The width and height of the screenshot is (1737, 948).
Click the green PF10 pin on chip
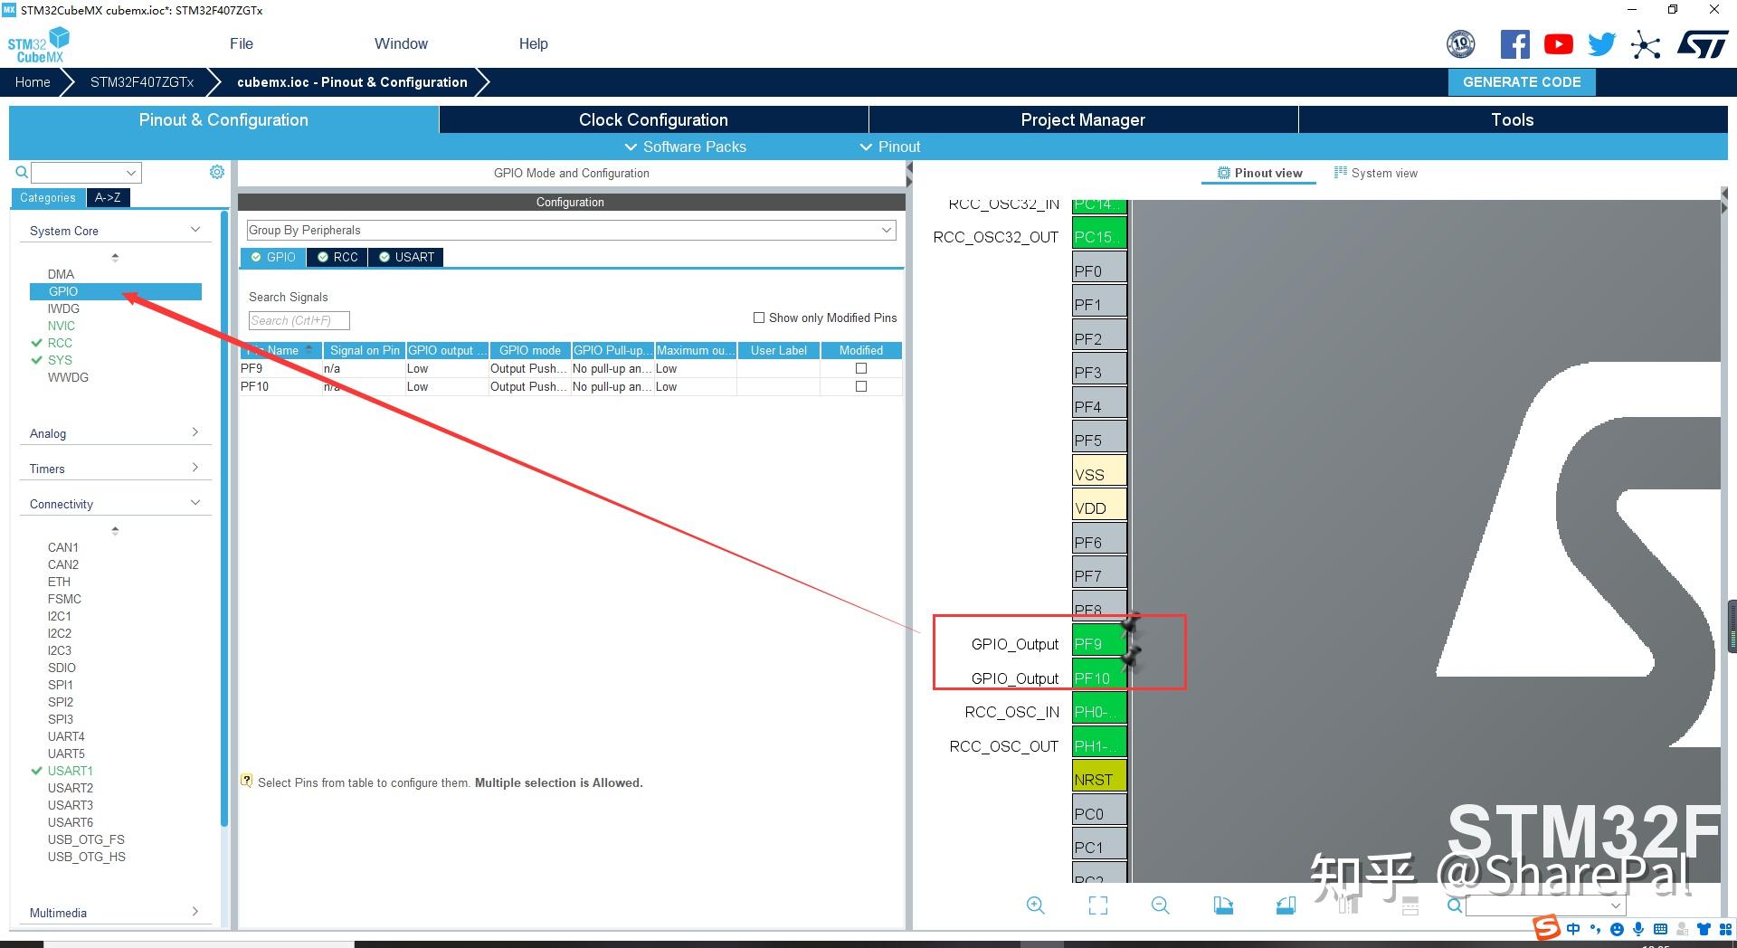point(1099,678)
